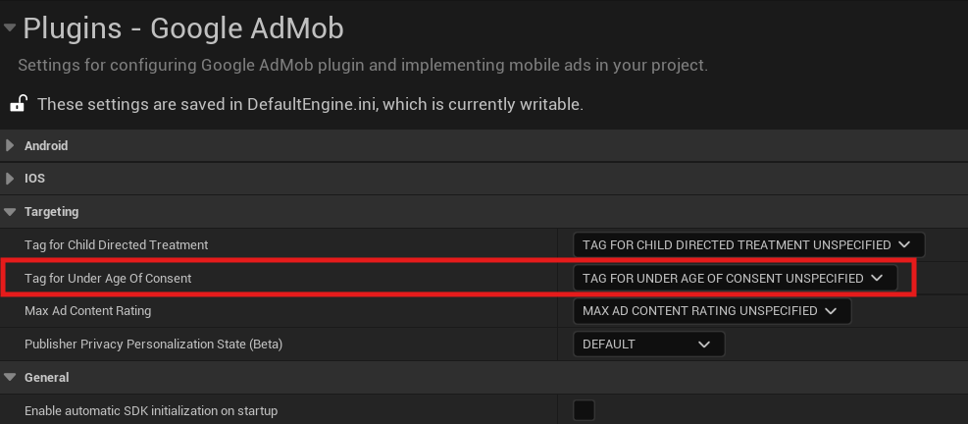The image size is (968, 424).
Task: Click the Plugins - Google AdMob title
Action: point(183,28)
